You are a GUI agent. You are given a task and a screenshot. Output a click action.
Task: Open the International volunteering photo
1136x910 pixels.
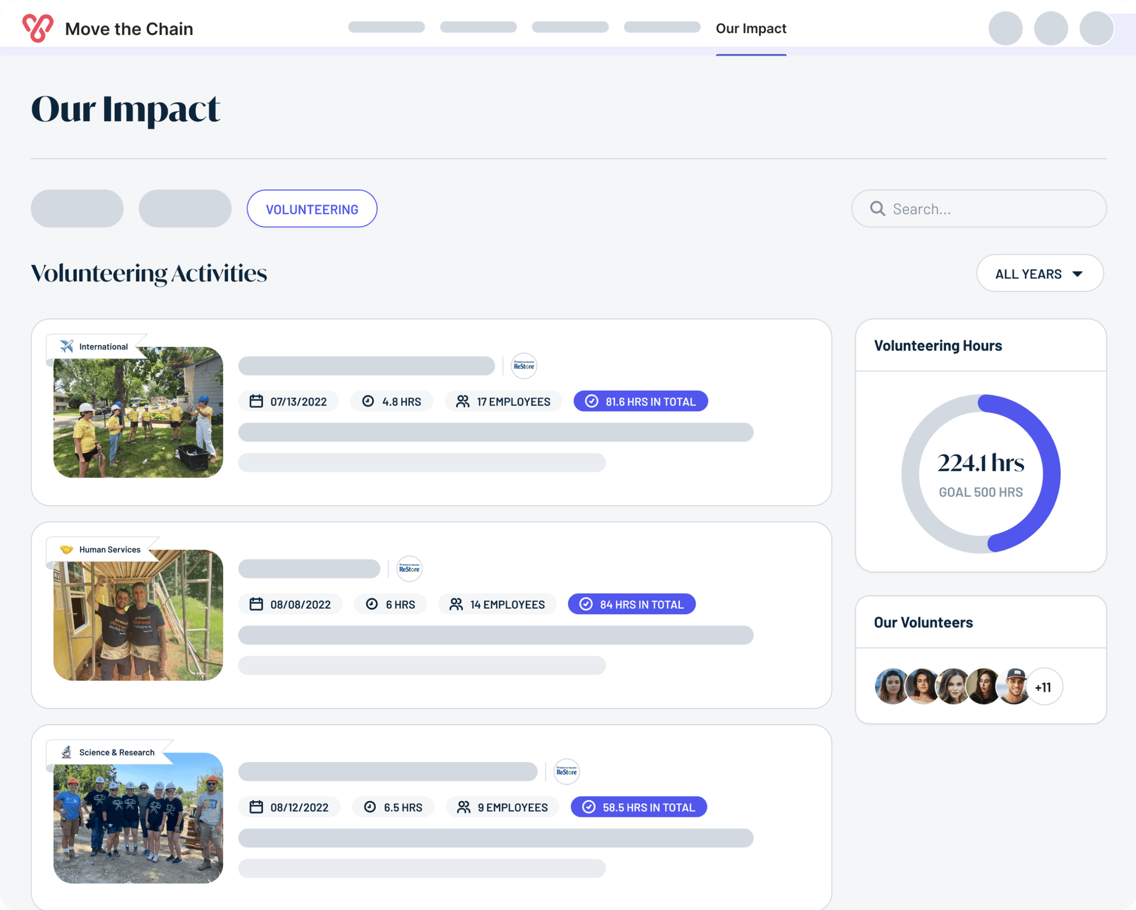(x=138, y=412)
